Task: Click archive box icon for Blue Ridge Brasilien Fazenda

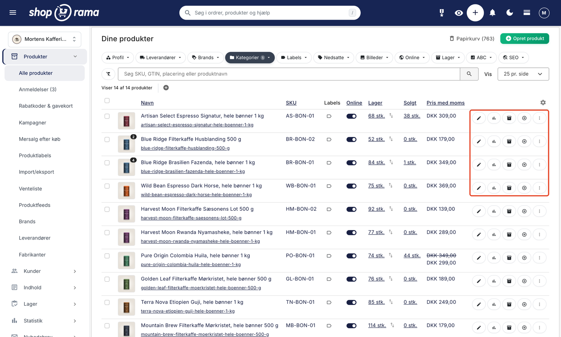Action: 509,165
